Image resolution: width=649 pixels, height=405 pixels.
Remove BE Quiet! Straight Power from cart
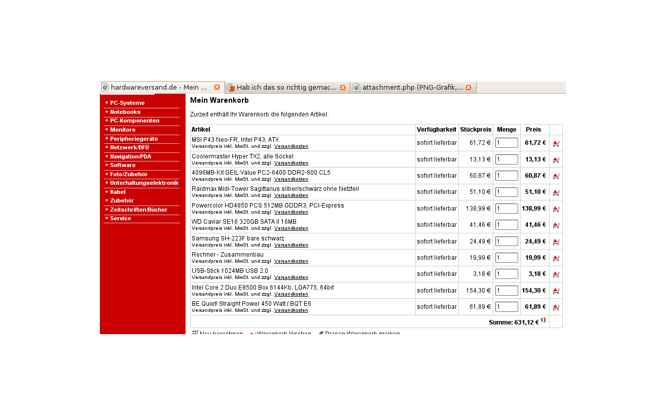coord(556,307)
